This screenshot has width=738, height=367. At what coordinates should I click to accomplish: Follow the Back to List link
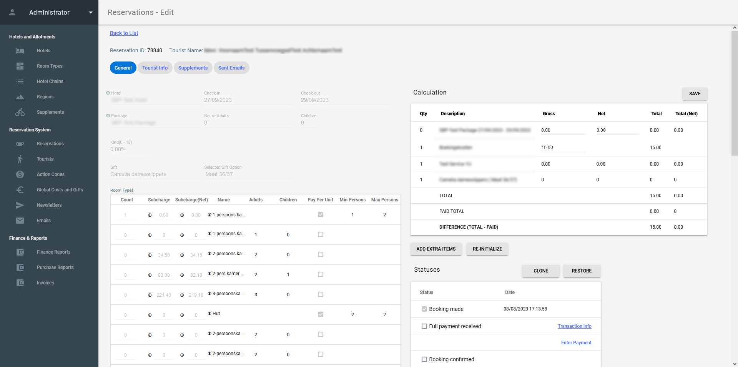click(124, 33)
